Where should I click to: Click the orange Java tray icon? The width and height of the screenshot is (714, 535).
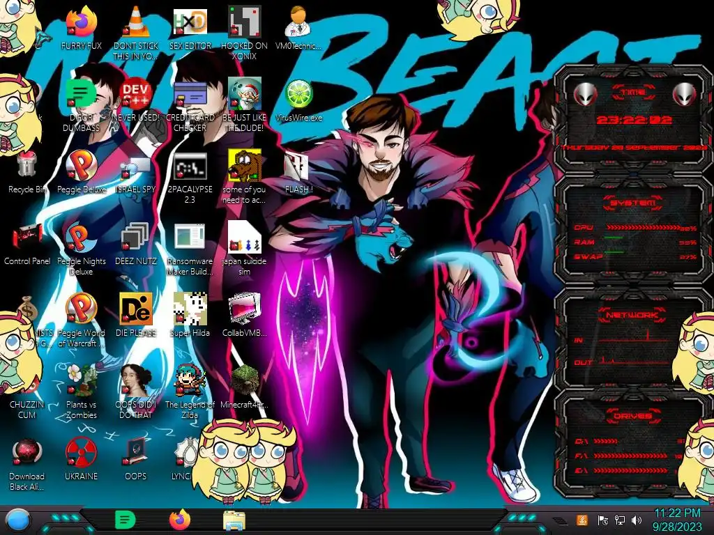582,520
